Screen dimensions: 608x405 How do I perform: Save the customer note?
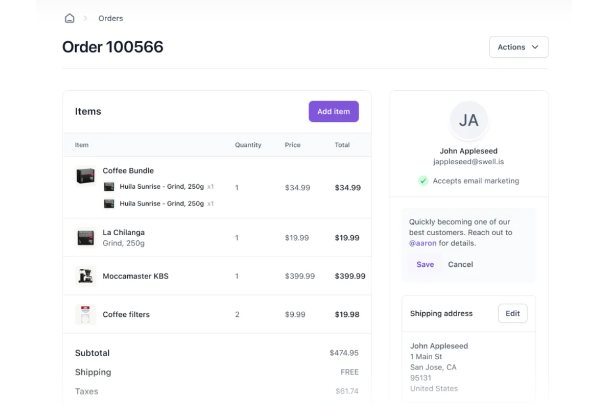pos(425,264)
